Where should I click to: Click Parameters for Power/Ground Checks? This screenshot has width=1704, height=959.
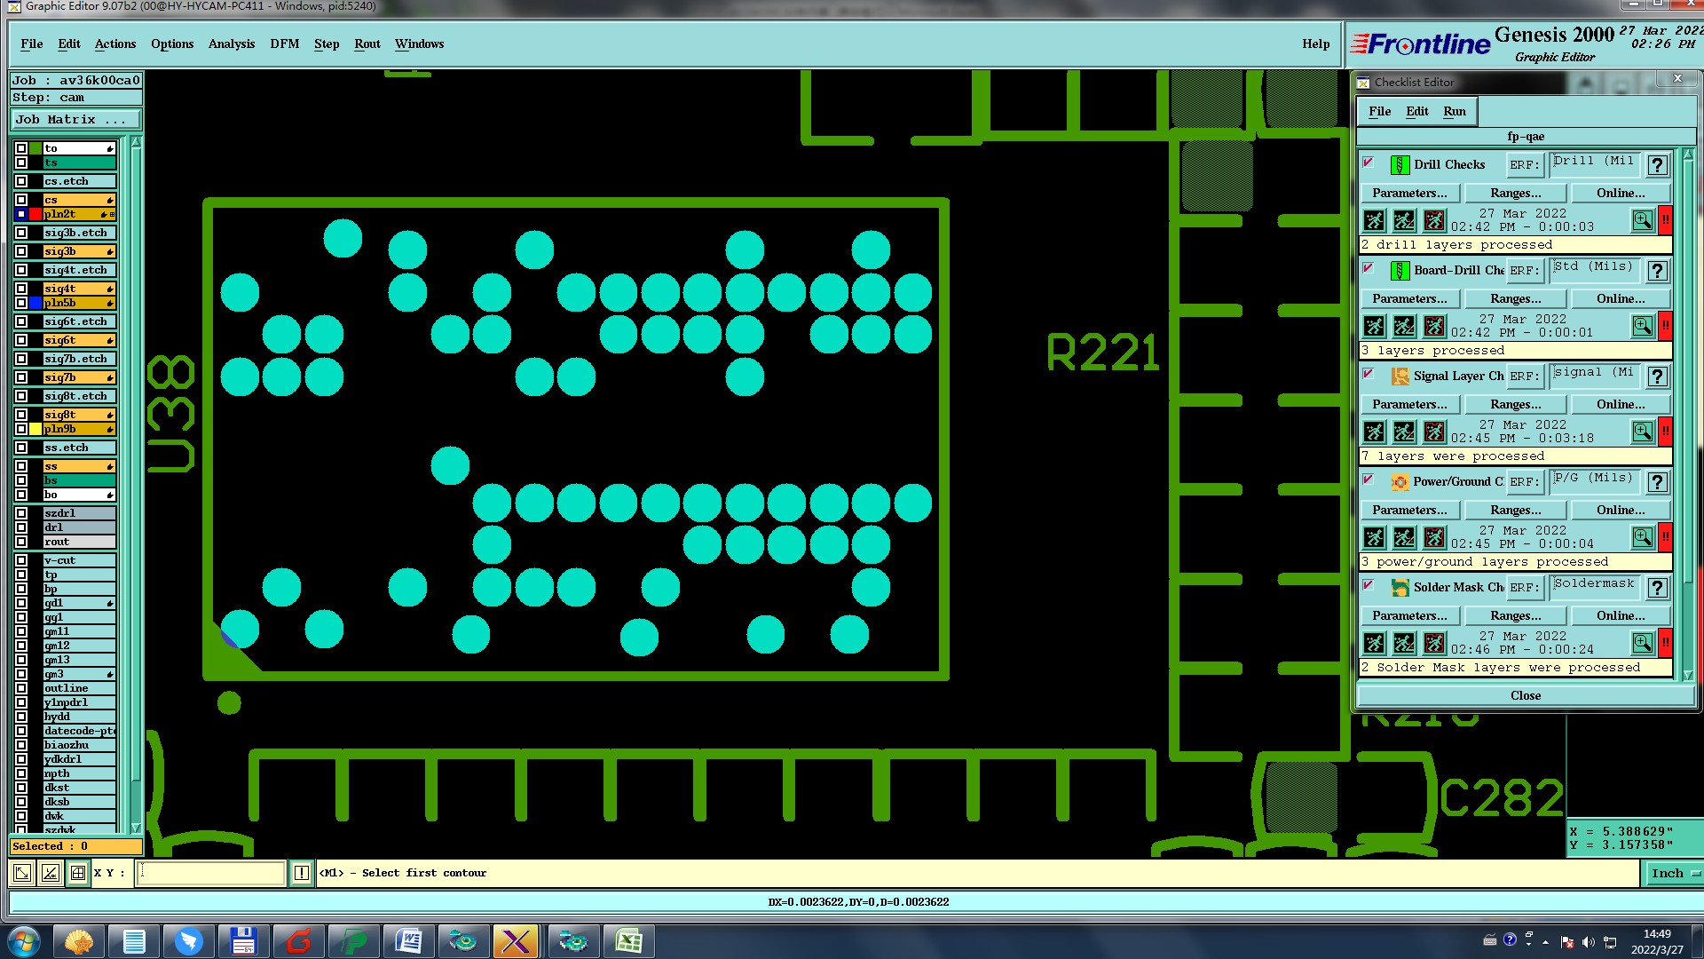(1408, 510)
